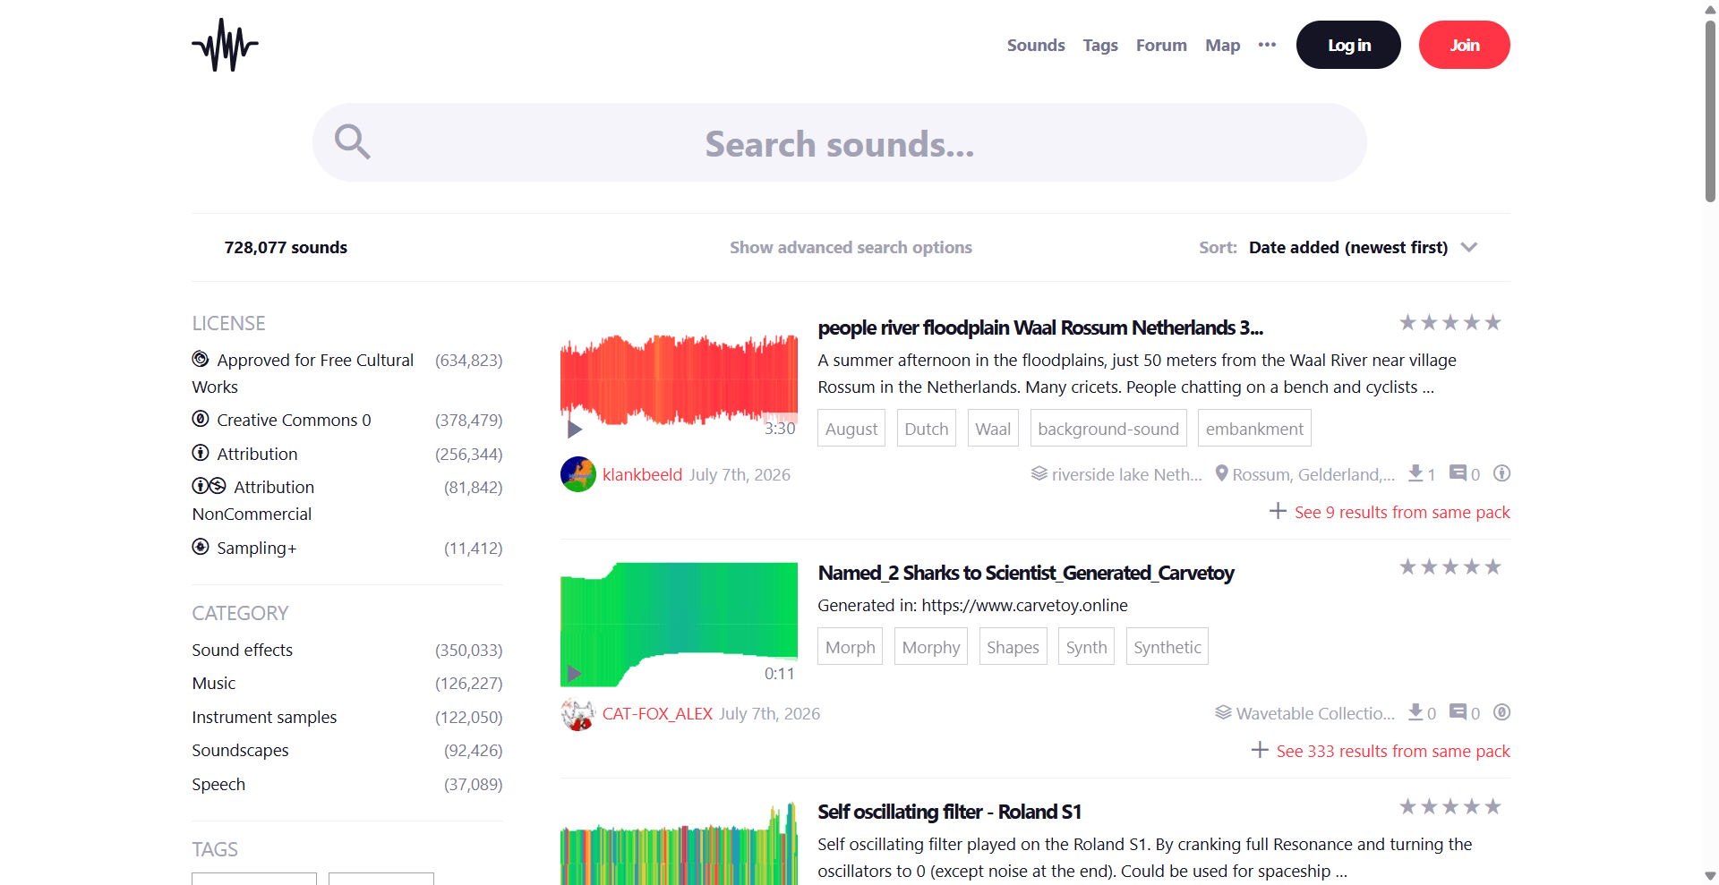Image resolution: width=1719 pixels, height=885 pixels.
Task: Focus the Search sounds input field
Action: [840, 142]
